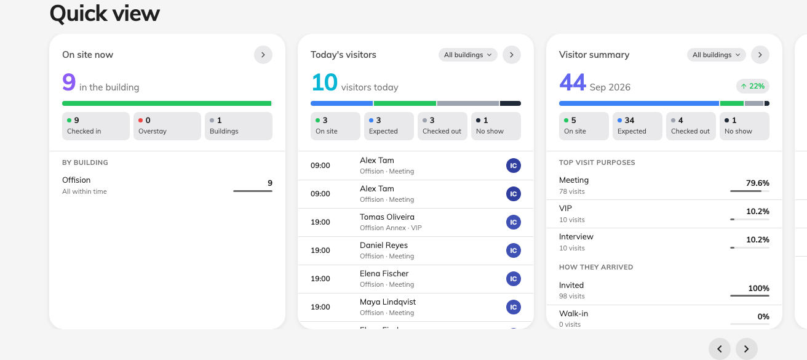Open Tomas Oliveira visitor row
The image size is (807, 360).
coord(416,222)
